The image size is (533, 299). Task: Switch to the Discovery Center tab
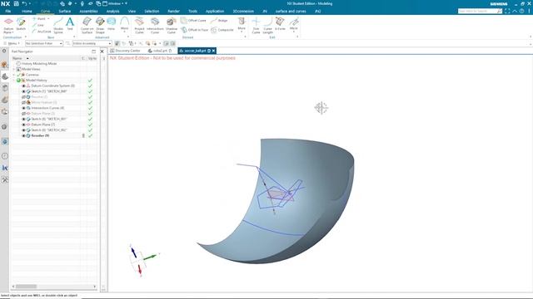[x=126, y=51]
